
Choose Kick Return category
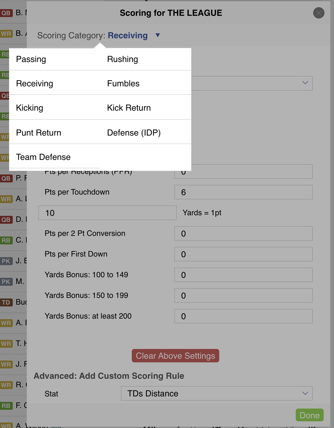[x=129, y=108]
